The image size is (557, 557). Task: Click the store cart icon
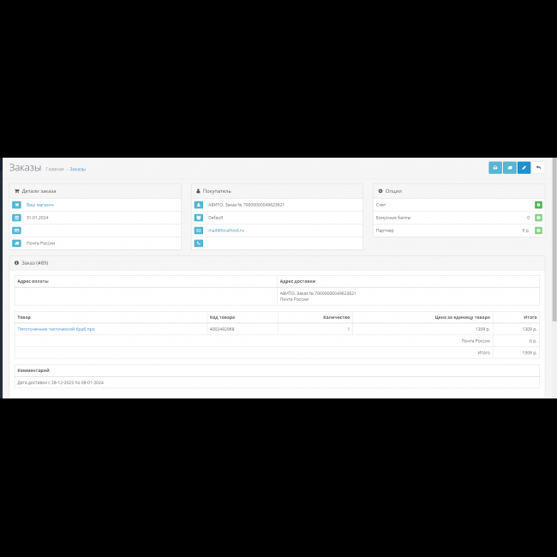[17, 205]
